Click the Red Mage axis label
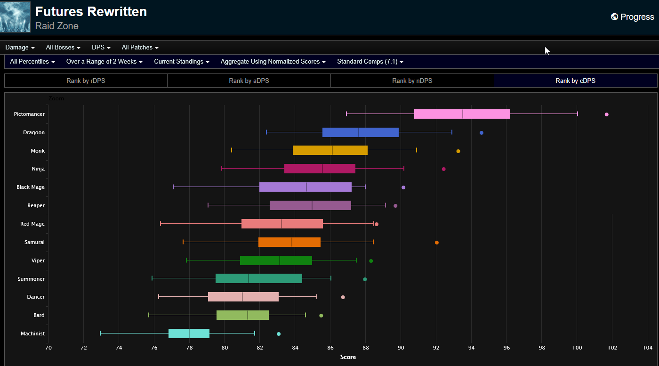This screenshot has height=366, width=659. (32, 224)
